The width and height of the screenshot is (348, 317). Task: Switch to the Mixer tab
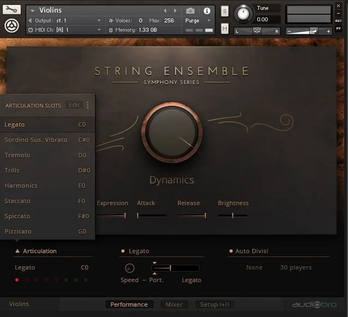pyautogui.click(x=174, y=304)
